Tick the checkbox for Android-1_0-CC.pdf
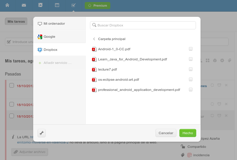This screenshot has width=237, height=160. (x=191, y=49)
